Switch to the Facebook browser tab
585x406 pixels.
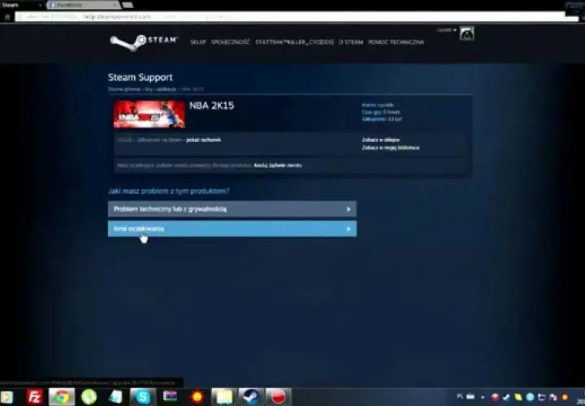pos(83,5)
